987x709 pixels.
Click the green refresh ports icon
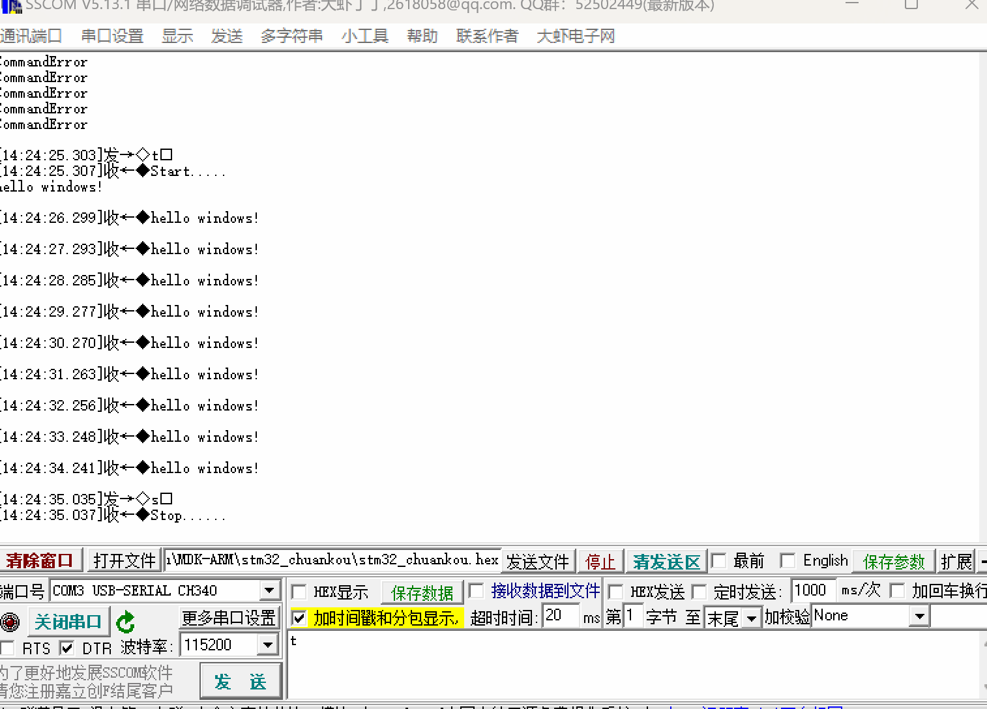tap(125, 622)
